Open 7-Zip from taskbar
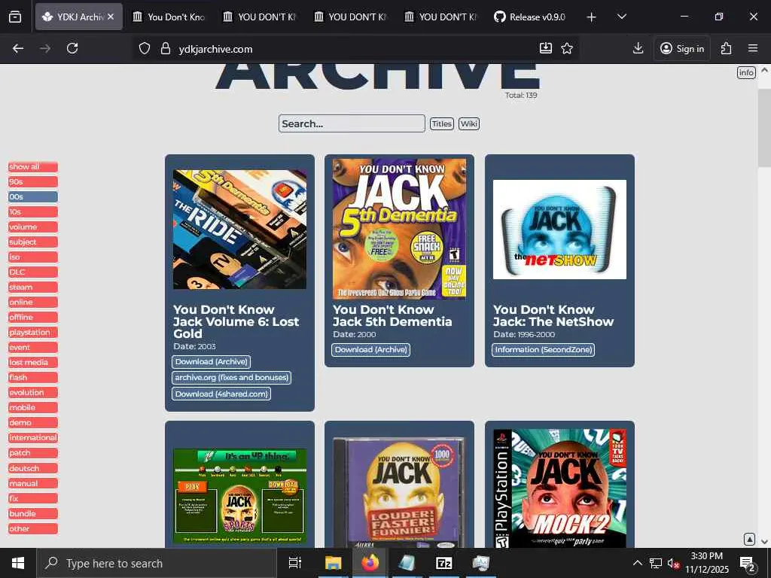This screenshot has width=771, height=578. 443,563
